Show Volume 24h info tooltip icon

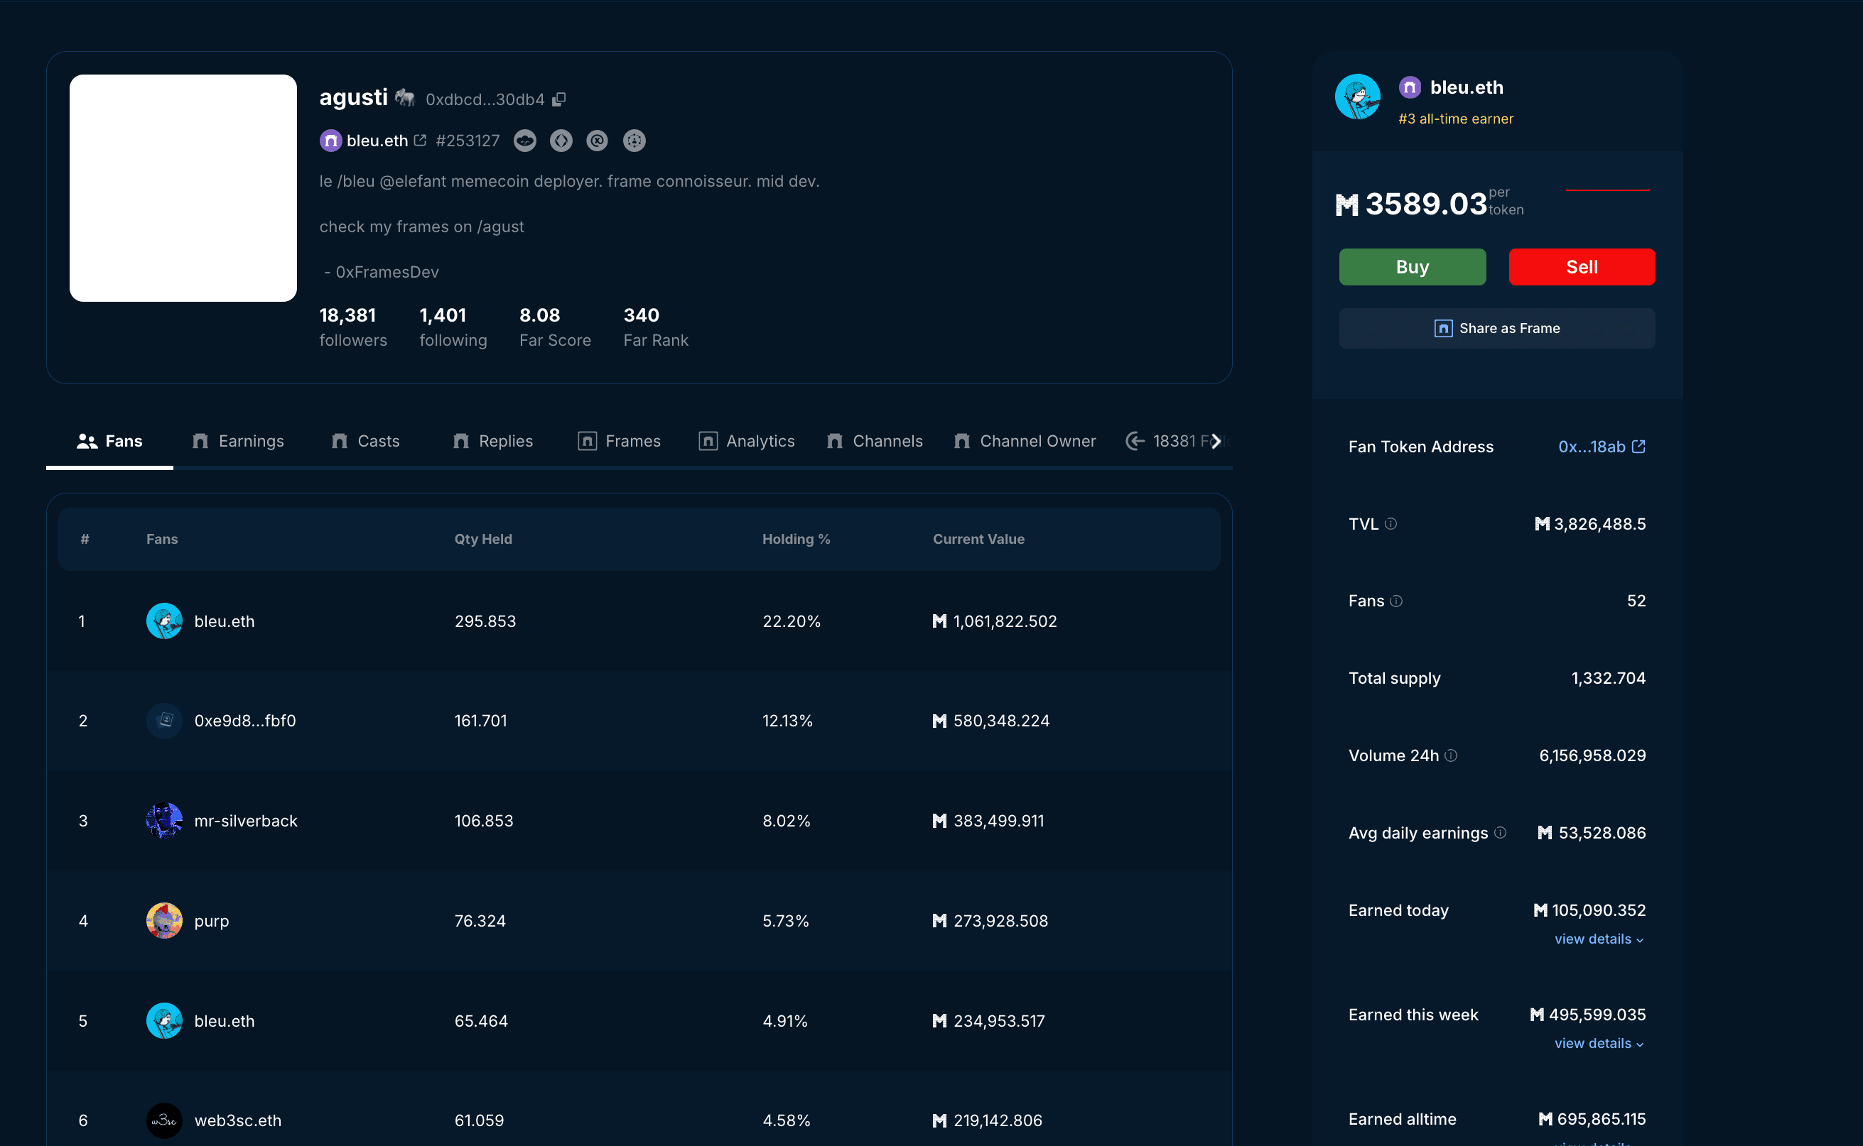pos(1450,755)
